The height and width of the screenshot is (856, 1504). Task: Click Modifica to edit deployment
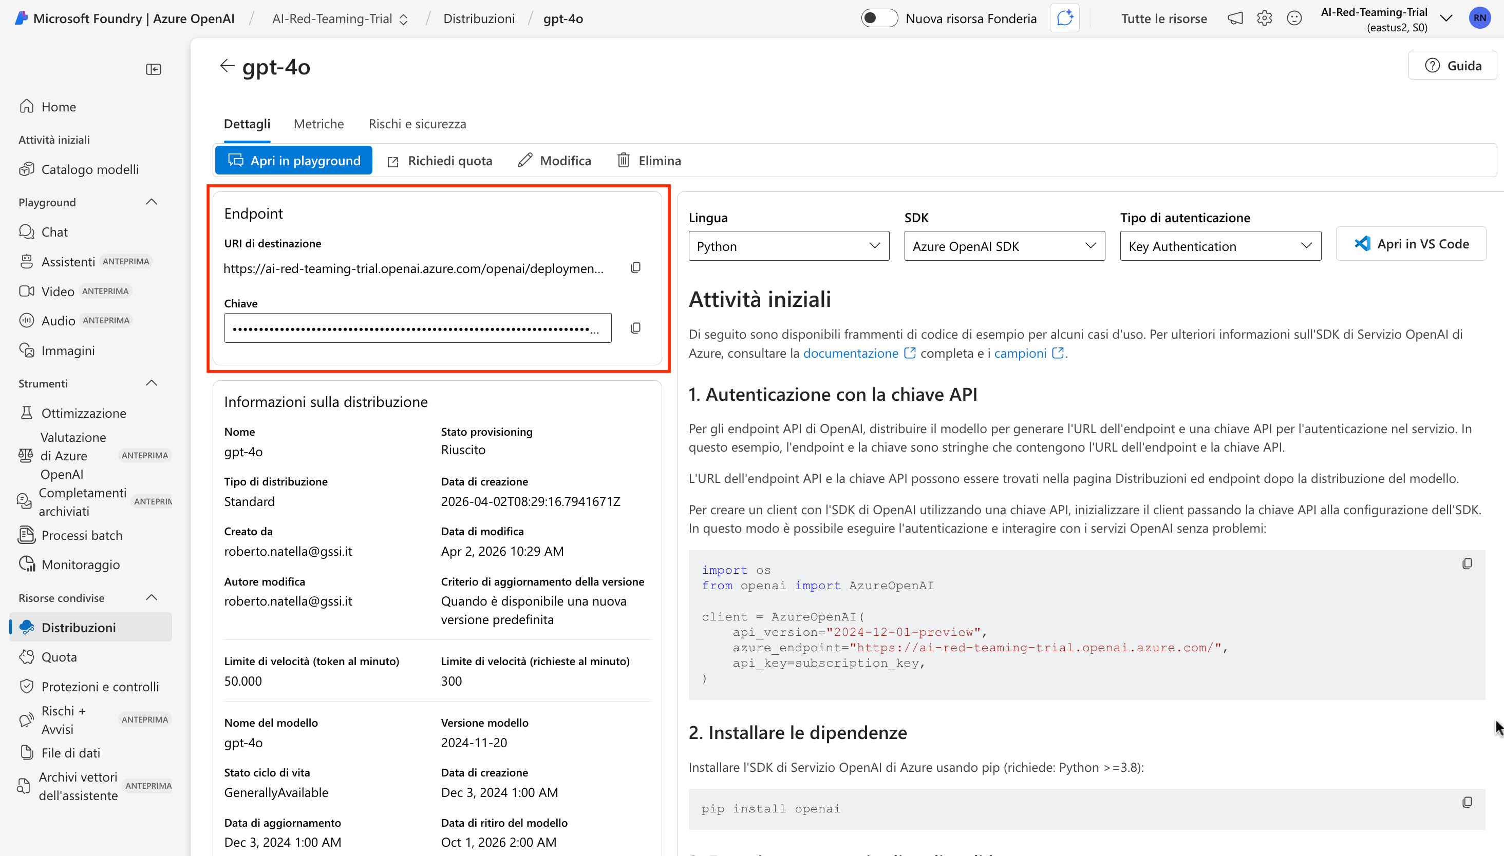(554, 161)
